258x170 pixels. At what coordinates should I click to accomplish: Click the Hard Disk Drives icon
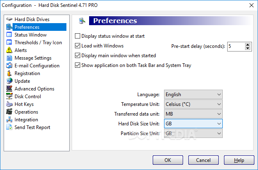(9, 19)
